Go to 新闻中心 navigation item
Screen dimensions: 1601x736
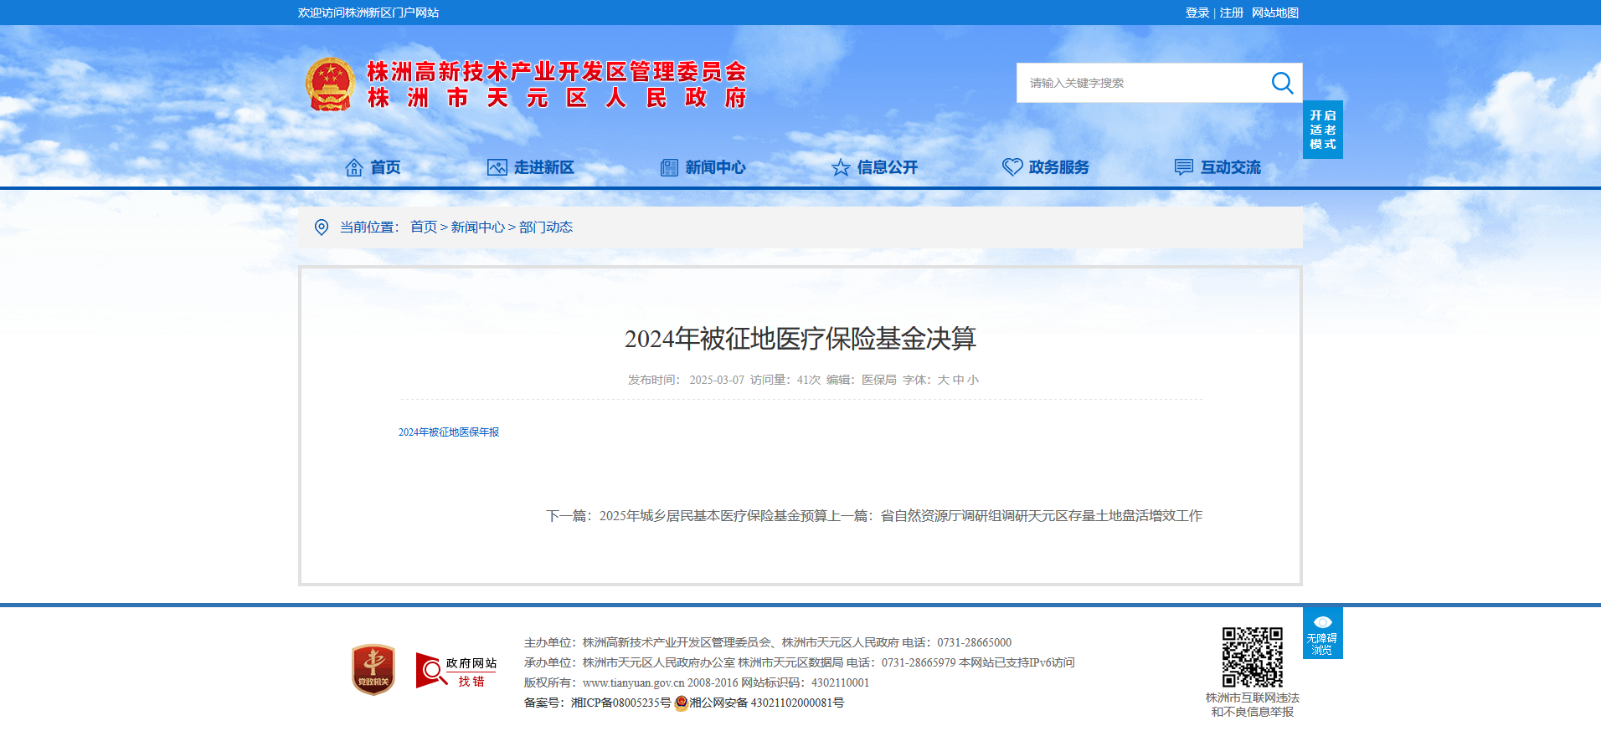tap(703, 167)
